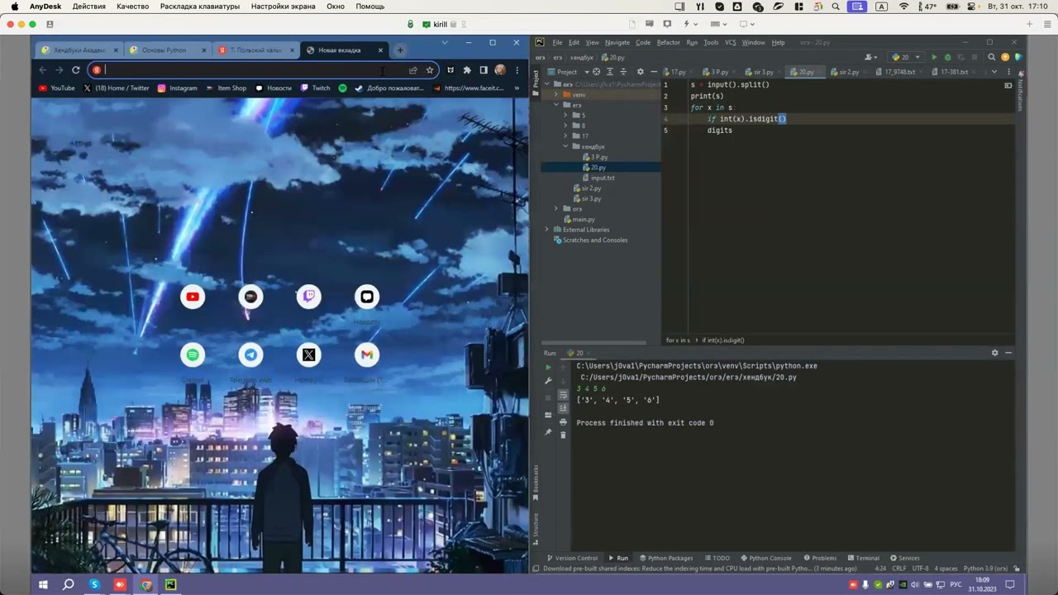Collapse all items in Project tree

(622, 72)
